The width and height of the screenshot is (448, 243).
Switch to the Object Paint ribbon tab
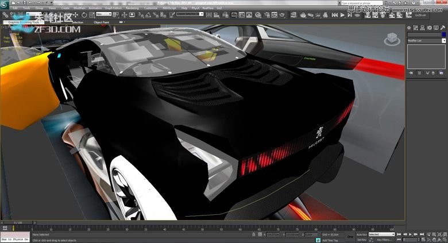click(102, 22)
